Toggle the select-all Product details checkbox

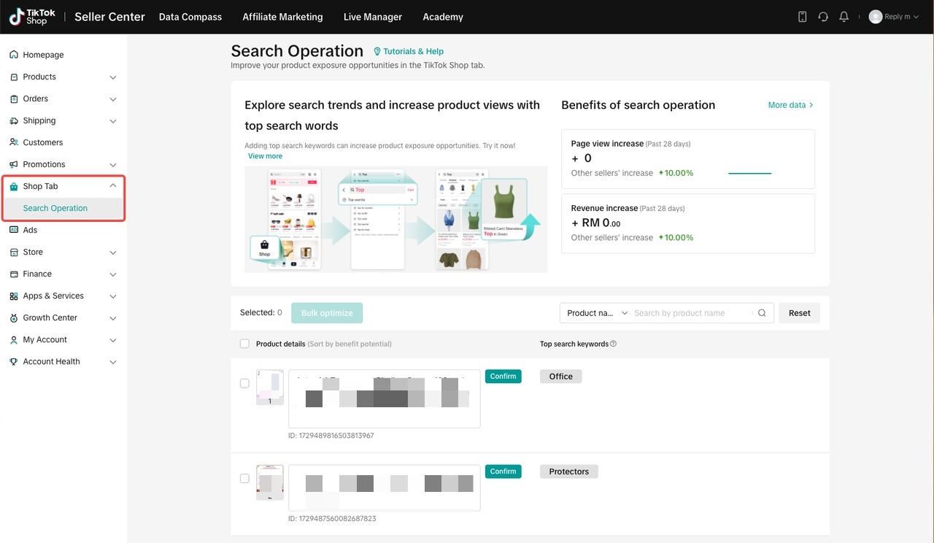244,344
